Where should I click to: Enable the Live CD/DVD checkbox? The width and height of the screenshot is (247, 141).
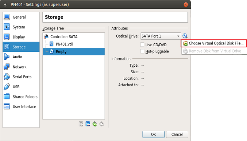142,45
